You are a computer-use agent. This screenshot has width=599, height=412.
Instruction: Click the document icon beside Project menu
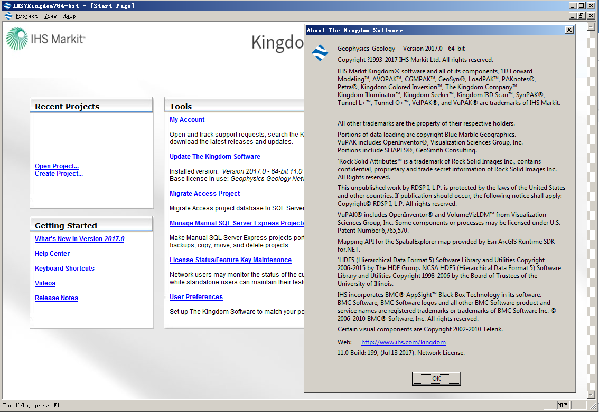coord(8,16)
